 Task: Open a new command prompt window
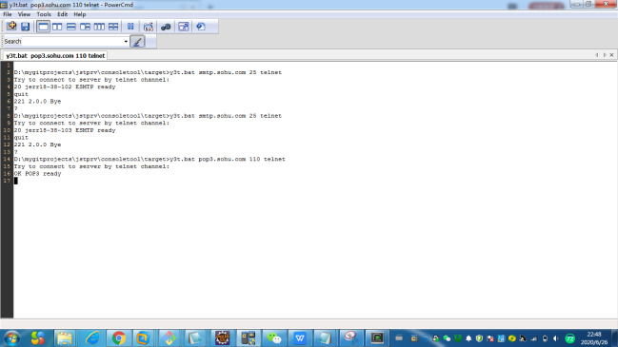coord(11,27)
